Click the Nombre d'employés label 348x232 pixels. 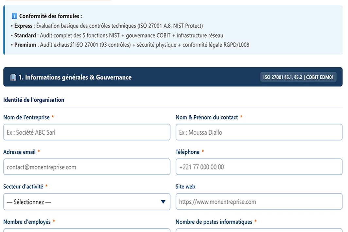[x=27, y=222]
